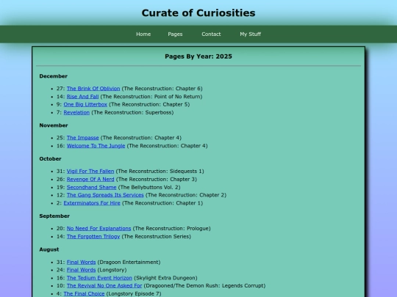397x297 pixels.
Task: Open The Forgotten Trilogy link
Action: pyautogui.click(x=93, y=236)
